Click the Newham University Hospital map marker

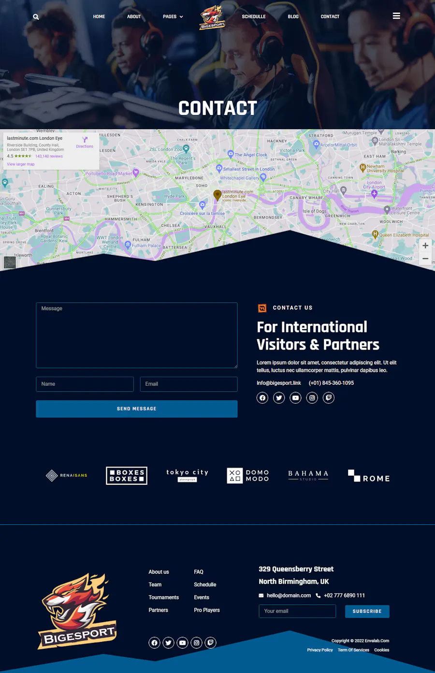(362, 168)
